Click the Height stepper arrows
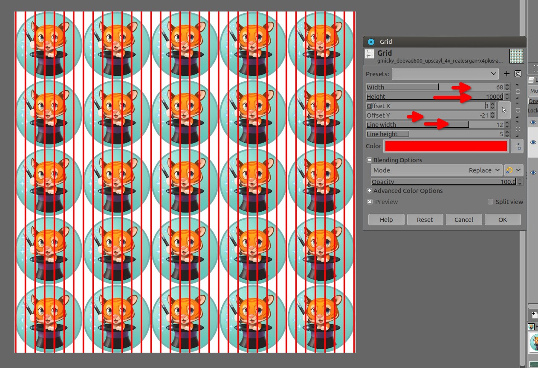Image resolution: width=538 pixels, height=368 pixels. 507,97
